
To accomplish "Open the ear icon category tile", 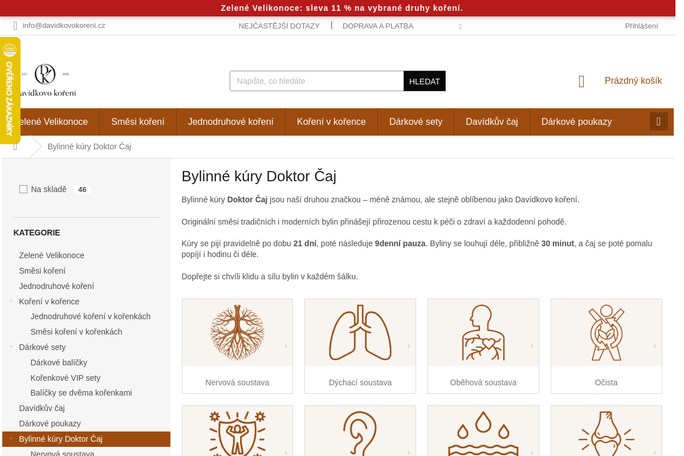I will [360, 432].
